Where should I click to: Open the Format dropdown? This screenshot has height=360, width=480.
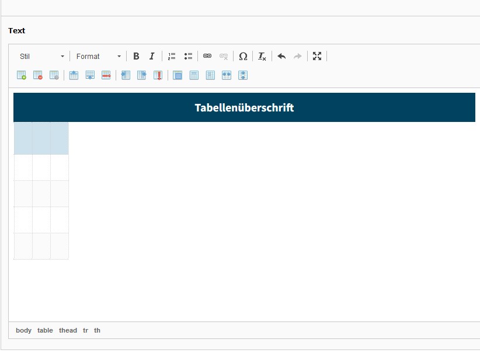(x=99, y=57)
